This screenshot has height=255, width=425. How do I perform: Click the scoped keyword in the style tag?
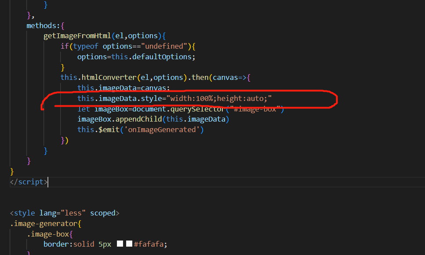tap(102, 213)
